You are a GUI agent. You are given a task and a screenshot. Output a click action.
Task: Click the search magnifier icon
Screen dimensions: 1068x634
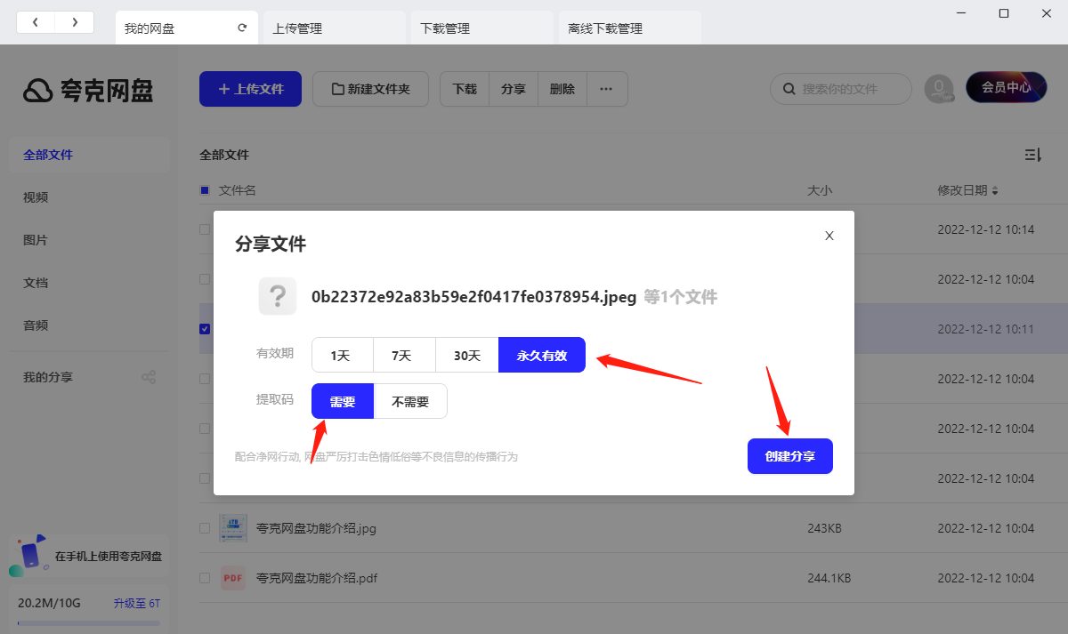point(789,89)
